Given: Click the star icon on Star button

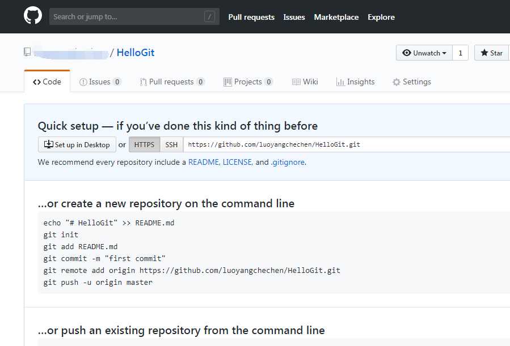Looking at the screenshot, I should click(x=484, y=53).
